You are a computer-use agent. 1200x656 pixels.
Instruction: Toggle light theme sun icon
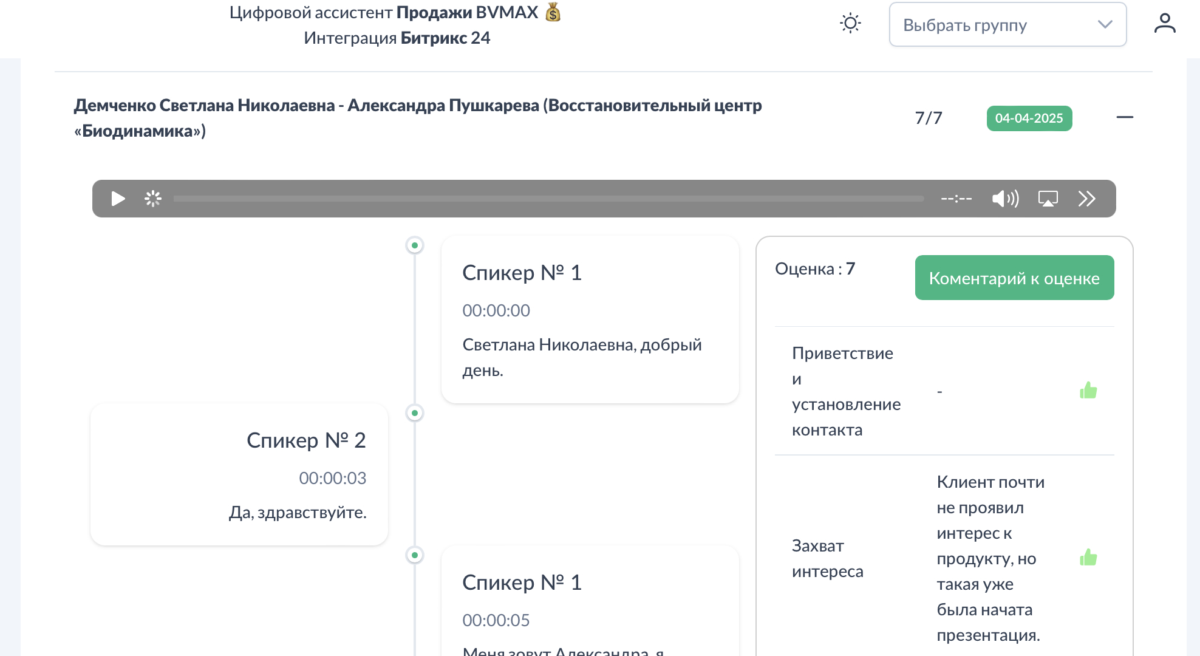[850, 24]
